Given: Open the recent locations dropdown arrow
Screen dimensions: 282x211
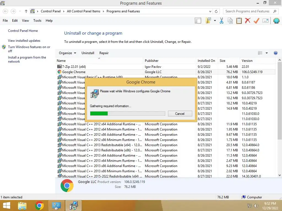Looking at the screenshot, I should [x=20, y=11].
